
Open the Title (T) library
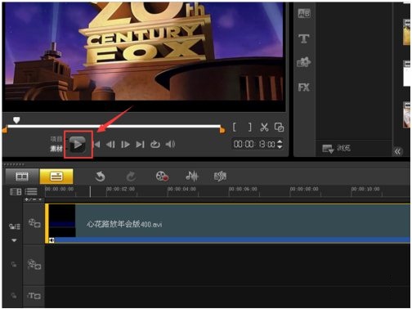[304, 38]
